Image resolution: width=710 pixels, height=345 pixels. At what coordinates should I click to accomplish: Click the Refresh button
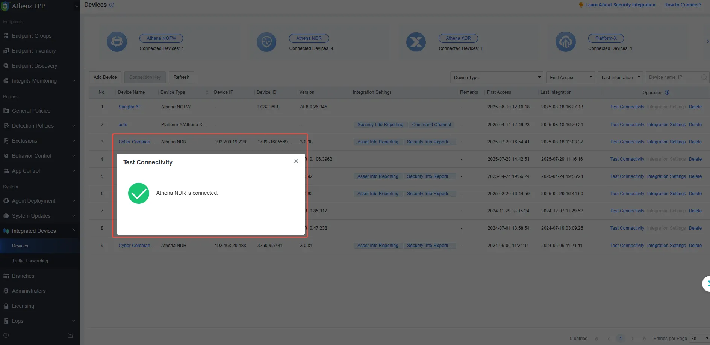point(182,77)
